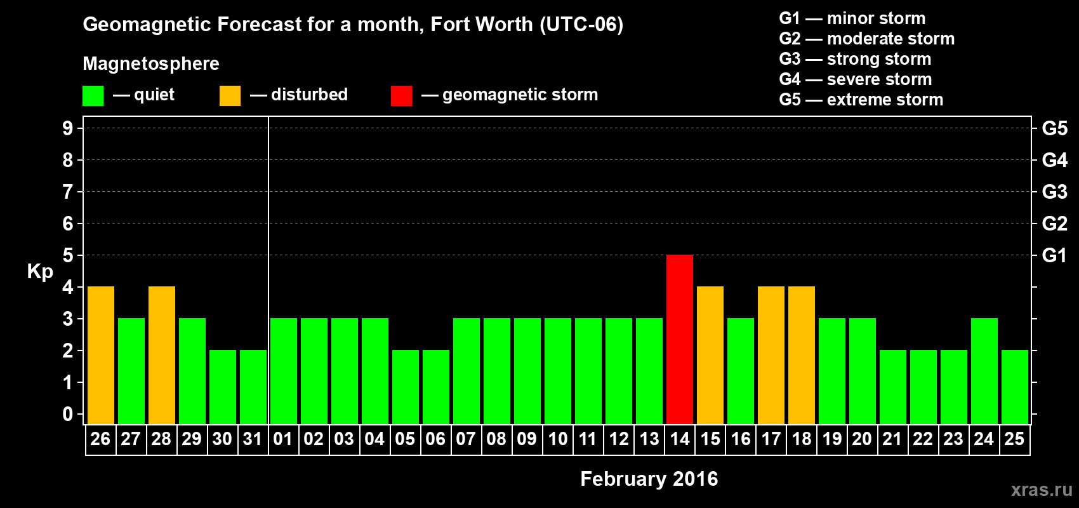Select the red storm bar for day 14
1079x508 pixels.
pyautogui.click(x=680, y=339)
